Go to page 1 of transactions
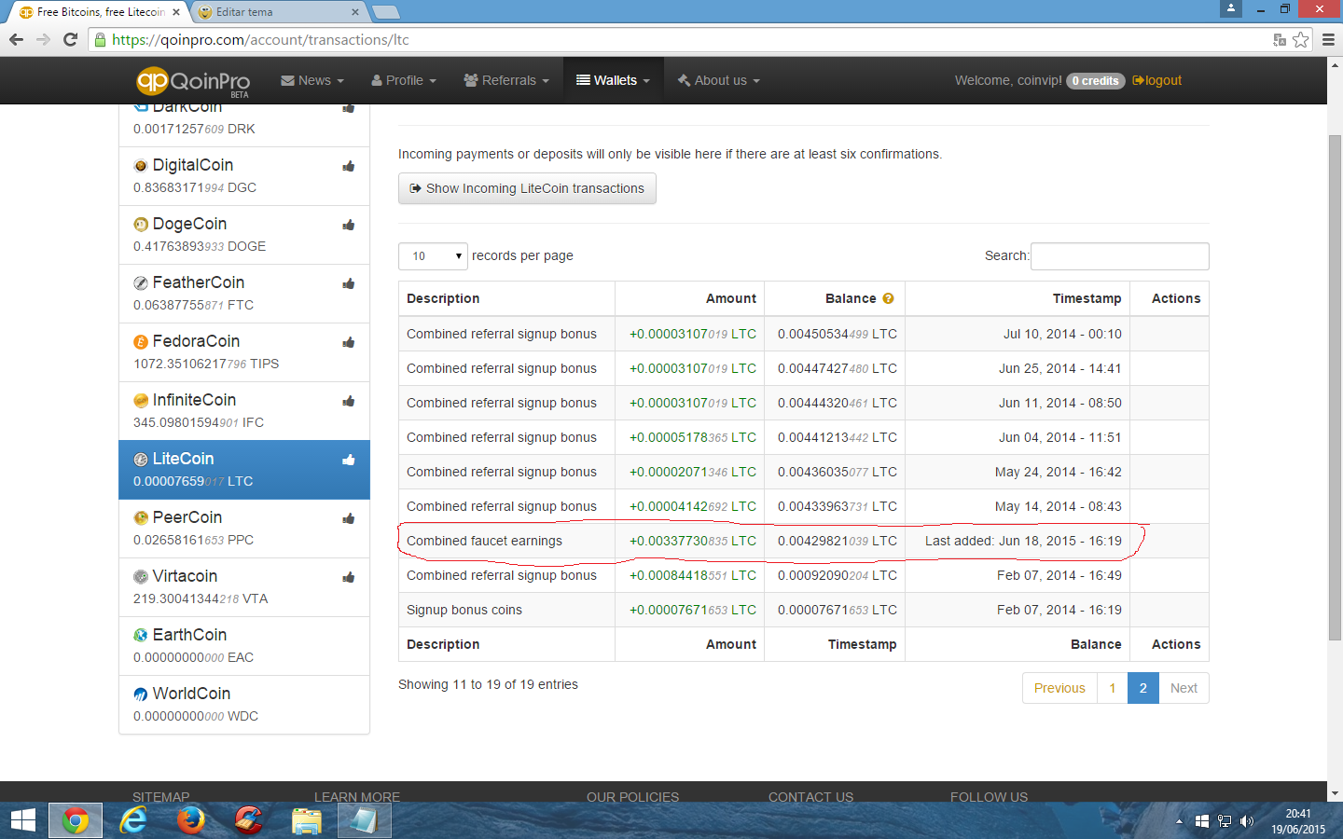 click(x=1113, y=688)
